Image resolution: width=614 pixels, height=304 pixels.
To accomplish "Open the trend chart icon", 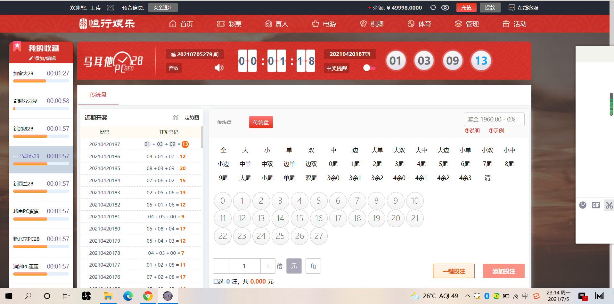I will pos(176,118).
